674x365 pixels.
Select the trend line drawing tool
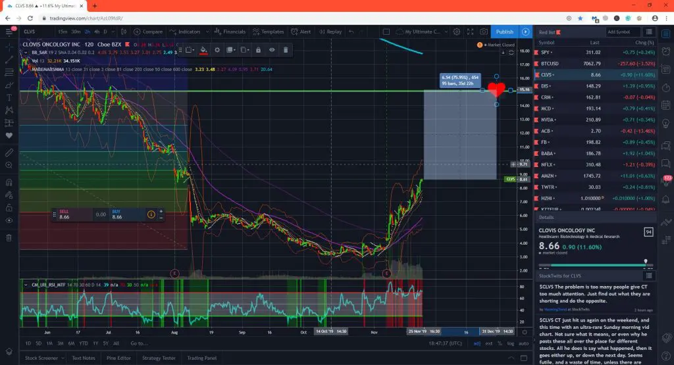pos(9,60)
